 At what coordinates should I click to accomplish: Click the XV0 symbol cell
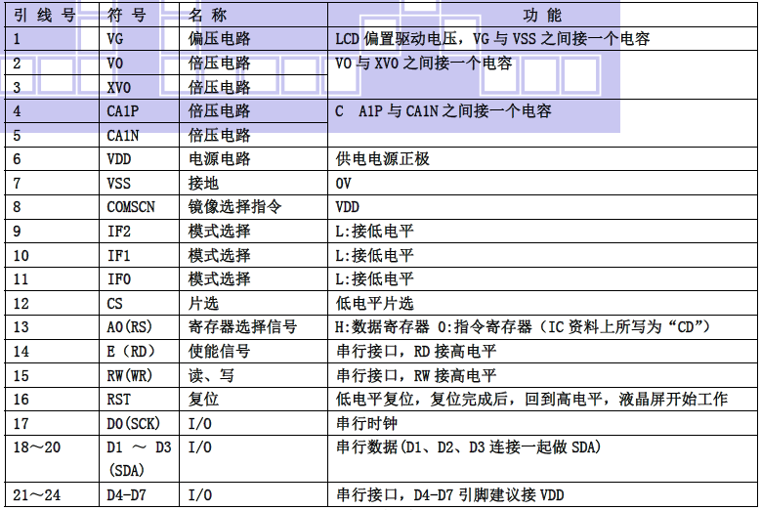tap(119, 87)
